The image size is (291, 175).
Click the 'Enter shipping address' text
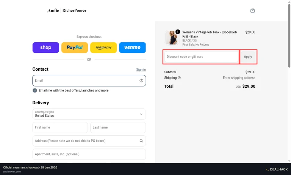point(239,78)
